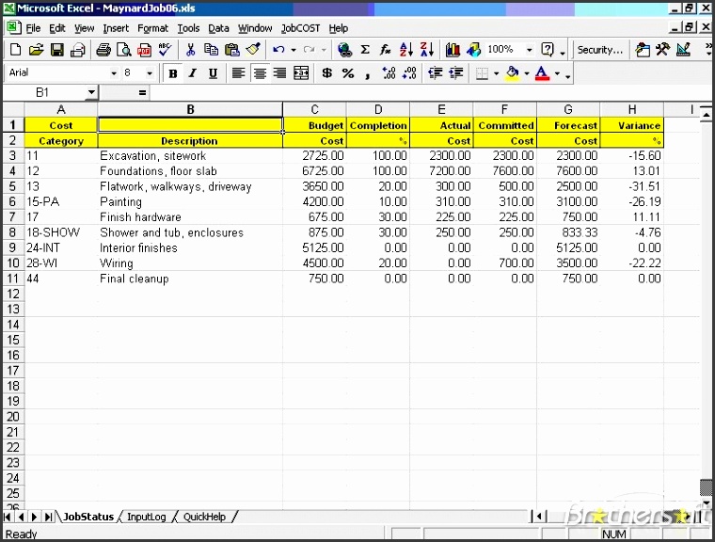This screenshot has width=715, height=542.
Task: Click the vertical scrollbar thumb
Action: click(707, 486)
